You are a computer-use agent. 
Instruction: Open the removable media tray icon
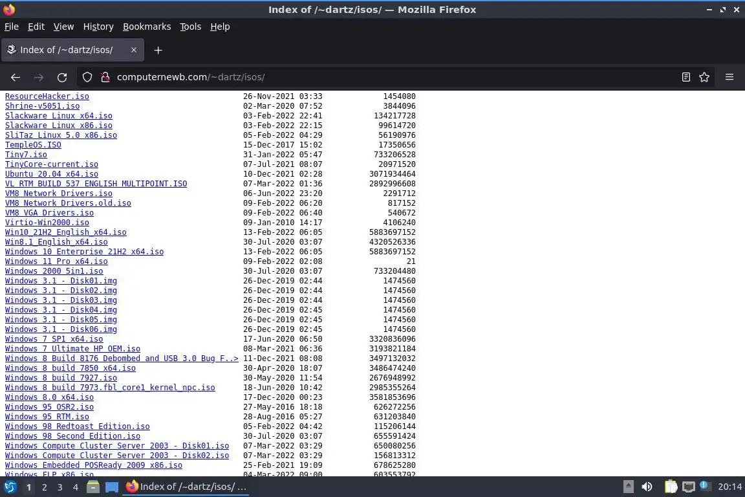pyautogui.click(x=628, y=487)
